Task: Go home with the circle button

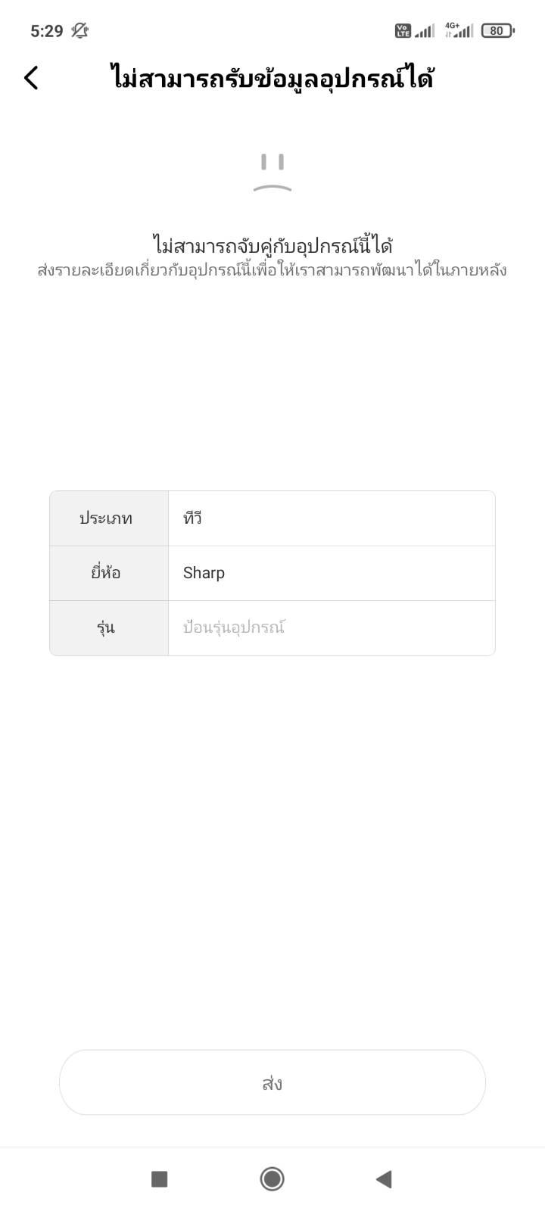Action: [x=272, y=1178]
